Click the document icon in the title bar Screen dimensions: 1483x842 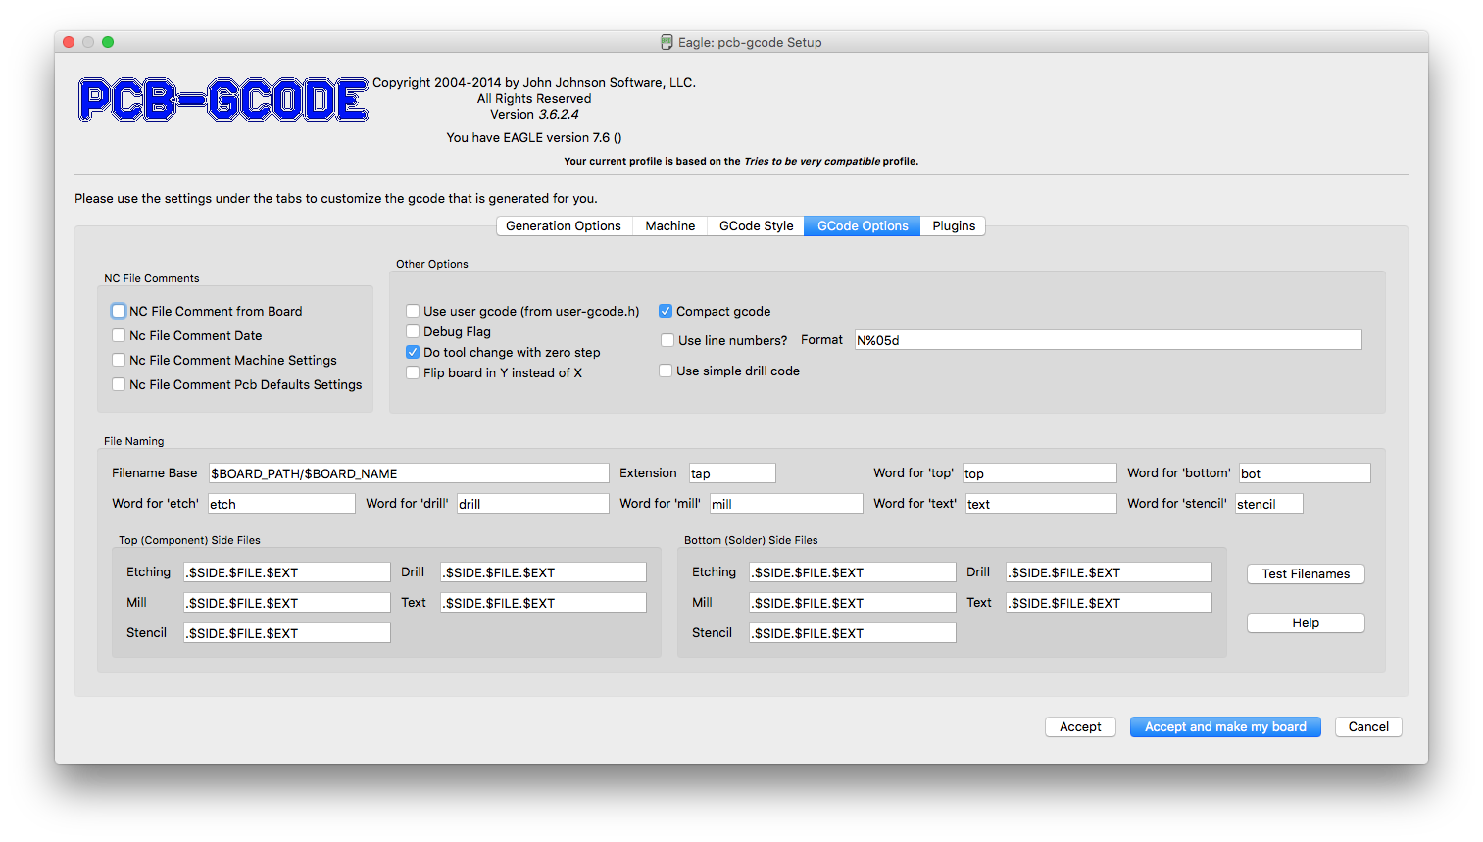pos(667,42)
